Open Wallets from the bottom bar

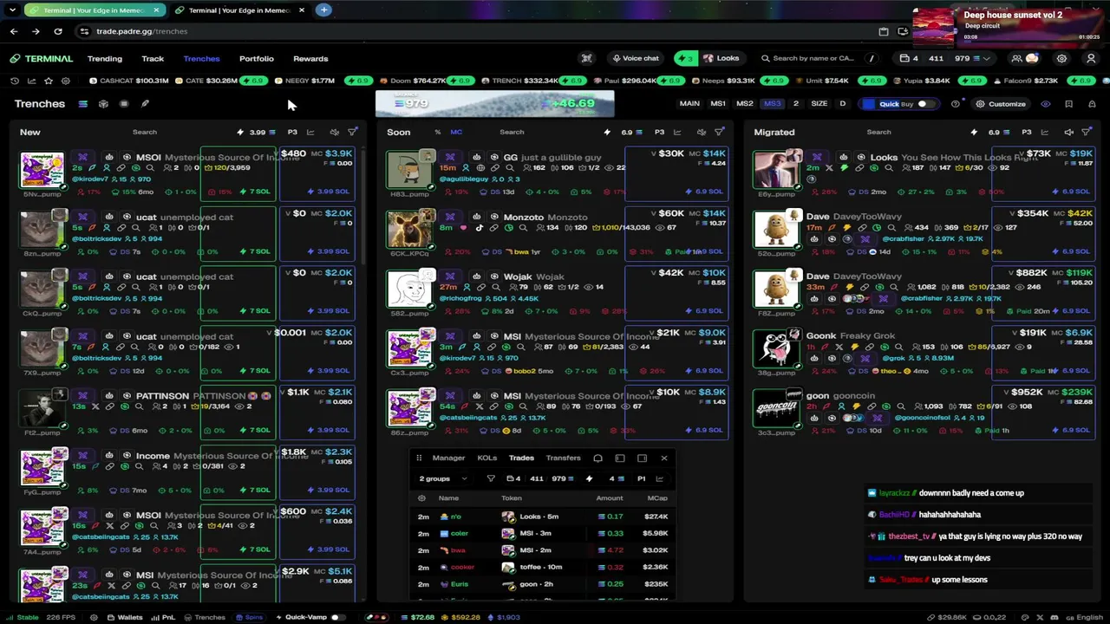point(124,617)
